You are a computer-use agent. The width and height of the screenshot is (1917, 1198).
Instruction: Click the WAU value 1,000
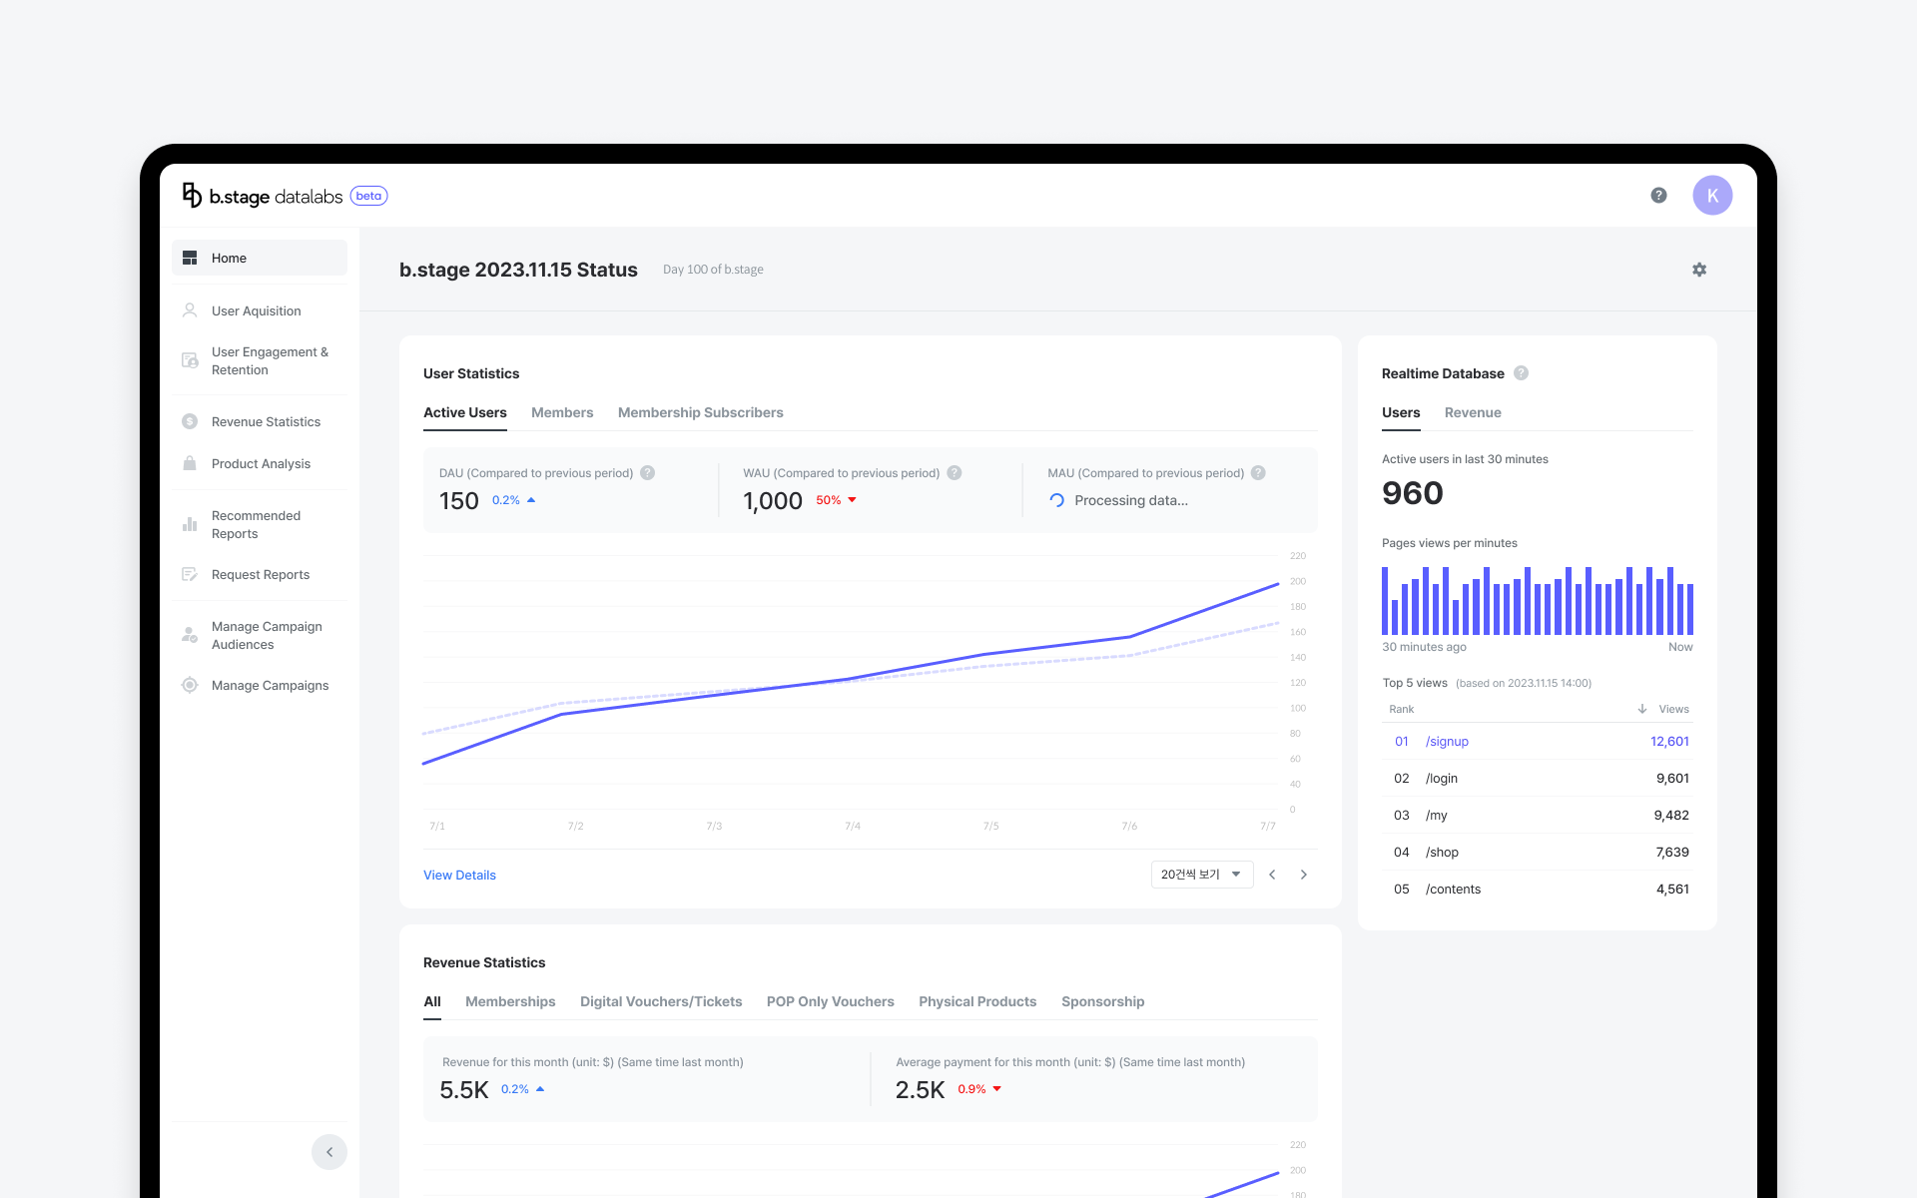point(773,501)
